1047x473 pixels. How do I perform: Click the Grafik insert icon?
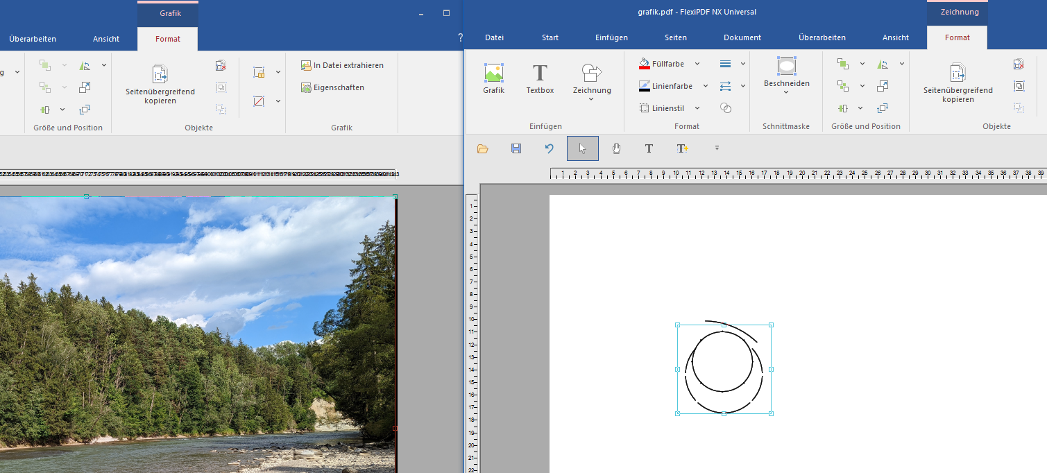tap(493, 78)
